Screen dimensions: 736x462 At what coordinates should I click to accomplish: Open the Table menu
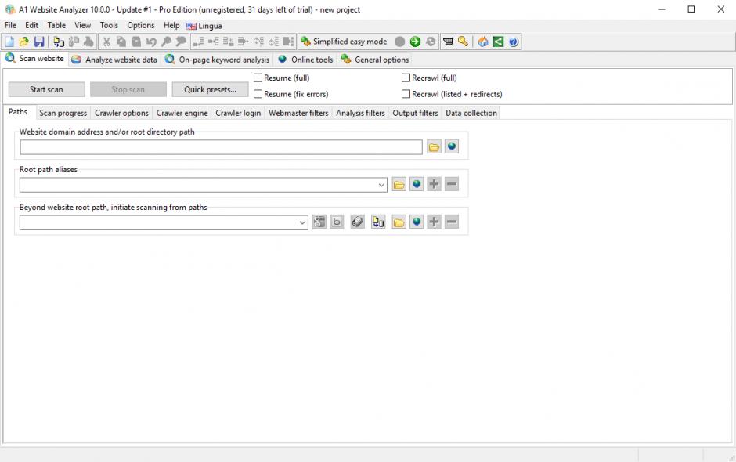(x=56, y=25)
